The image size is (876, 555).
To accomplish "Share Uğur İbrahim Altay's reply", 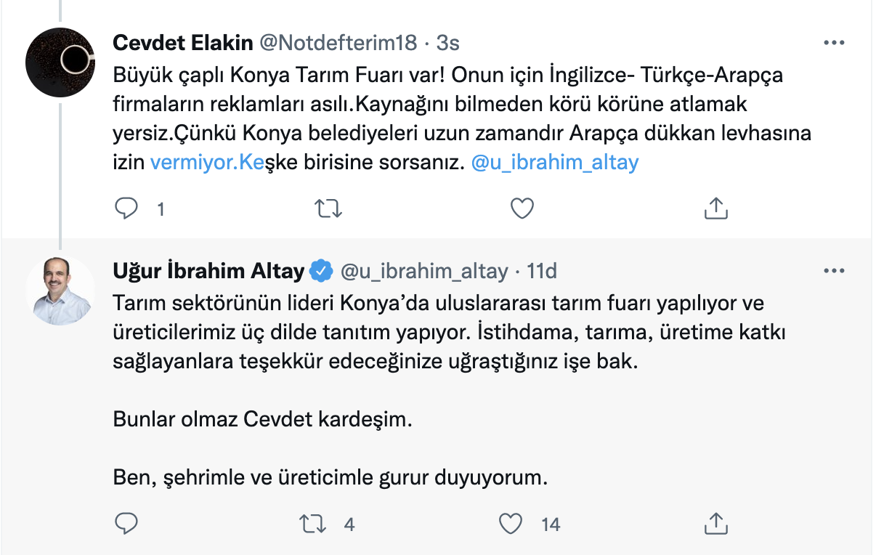I will [715, 523].
